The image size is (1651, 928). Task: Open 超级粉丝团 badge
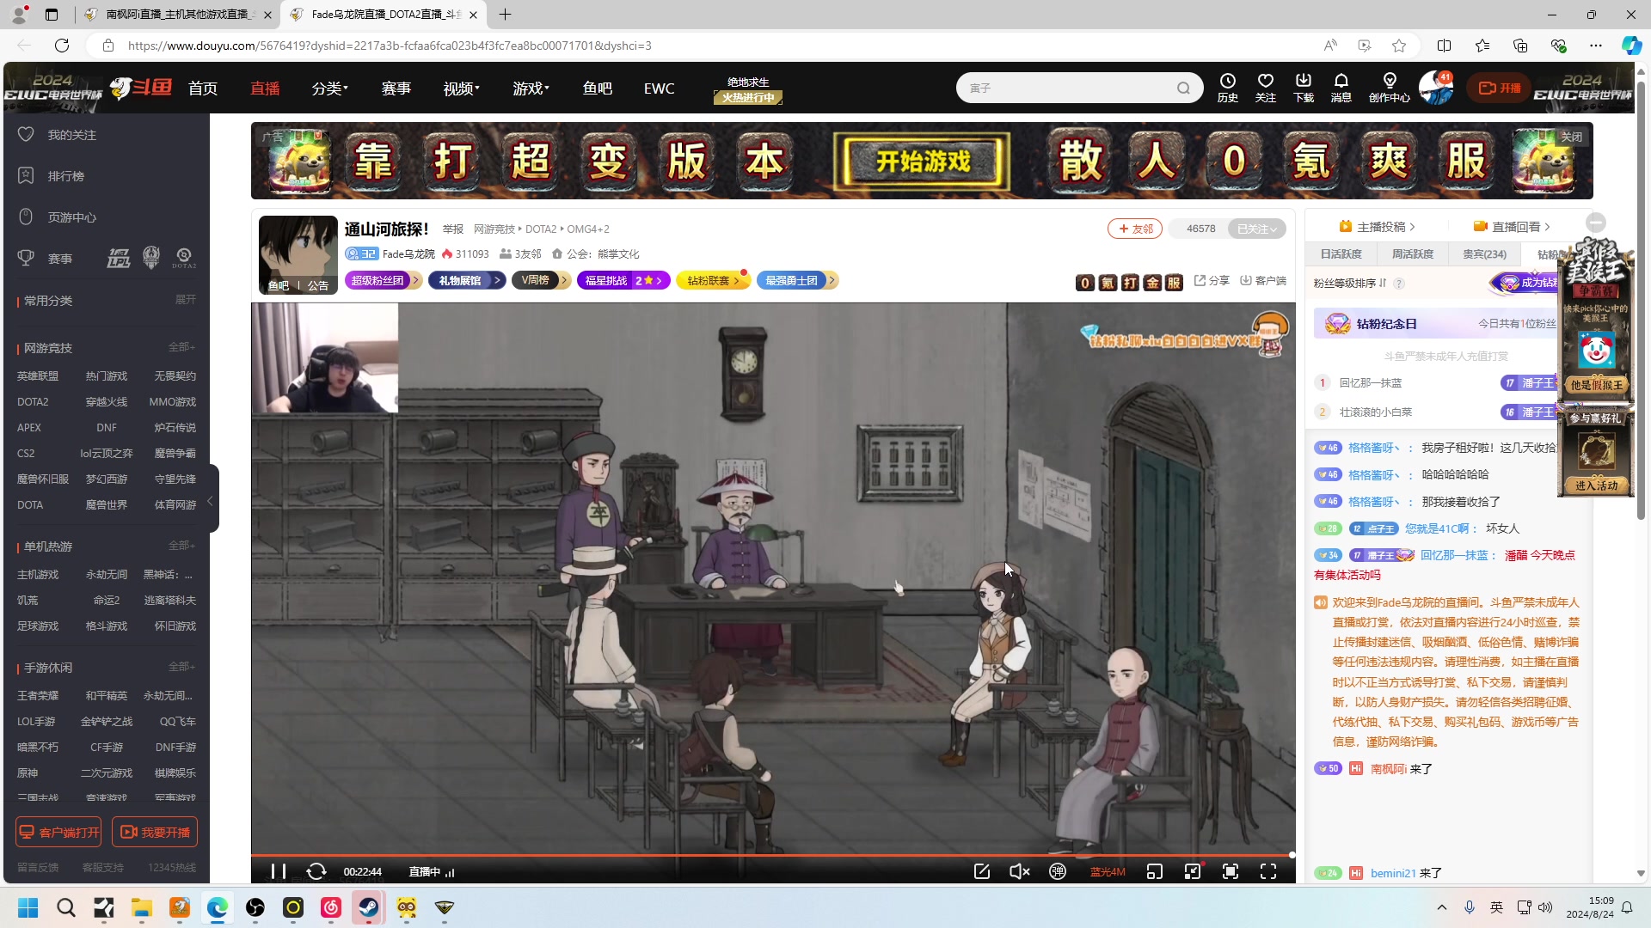[x=384, y=280]
